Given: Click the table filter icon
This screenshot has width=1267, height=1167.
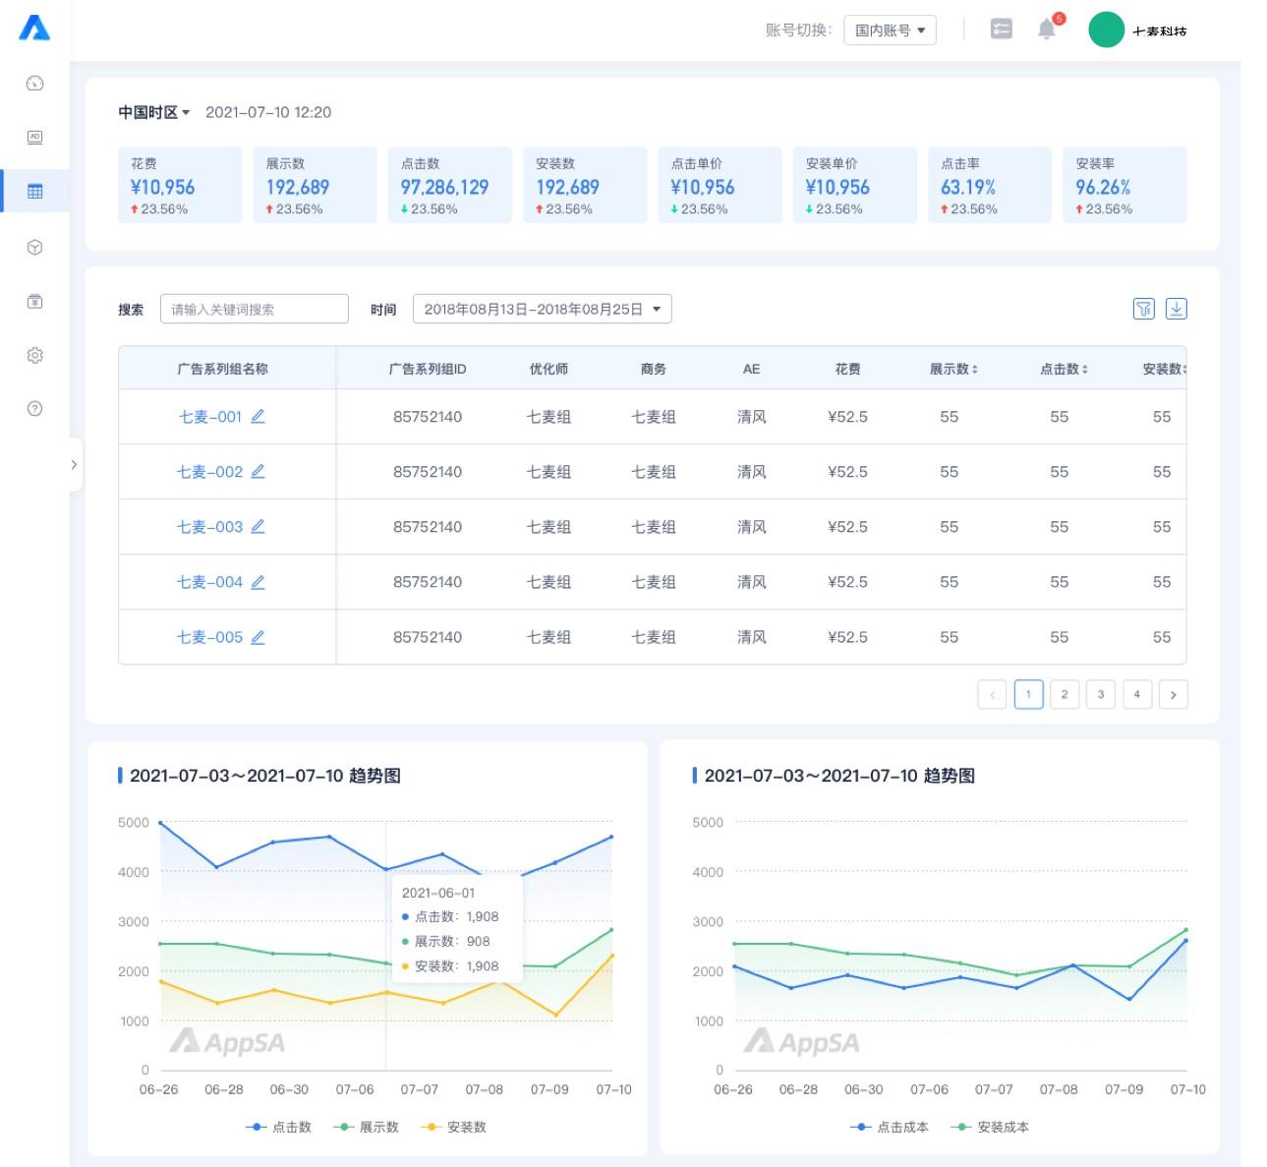Looking at the screenshot, I should point(1143,309).
